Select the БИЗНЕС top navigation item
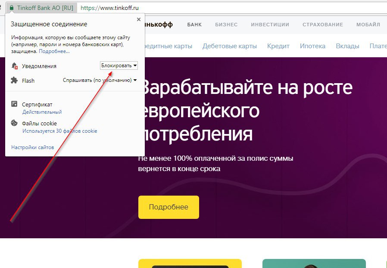Image resolution: width=387 pixels, height=268 pixels. pyautogui.click(x=226, y=25)
